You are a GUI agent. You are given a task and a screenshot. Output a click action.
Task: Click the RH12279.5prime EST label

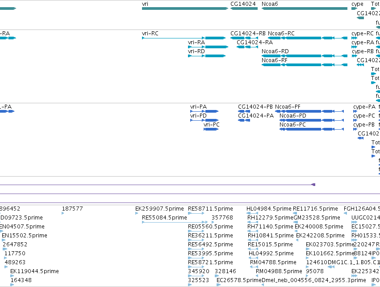tap(270, 218)
